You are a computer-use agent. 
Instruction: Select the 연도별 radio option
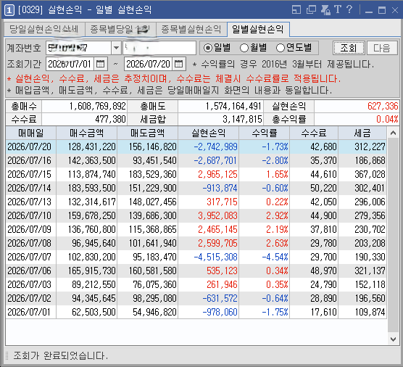point(294,48)
